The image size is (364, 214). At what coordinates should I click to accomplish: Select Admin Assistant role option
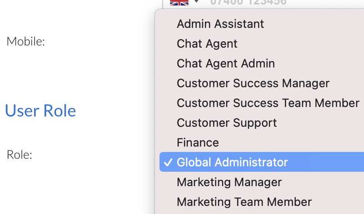220,24
